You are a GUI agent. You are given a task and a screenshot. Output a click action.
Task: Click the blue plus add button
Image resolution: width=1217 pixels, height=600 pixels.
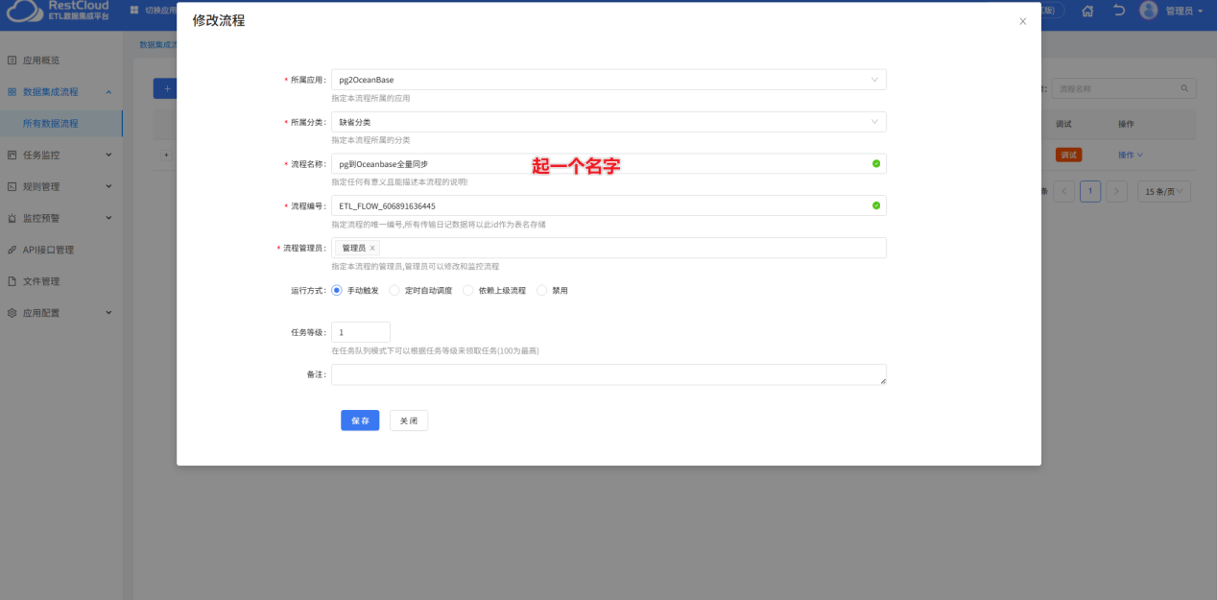(x=165, y=88)
